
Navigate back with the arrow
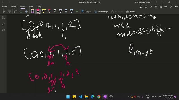pos(3,2)
